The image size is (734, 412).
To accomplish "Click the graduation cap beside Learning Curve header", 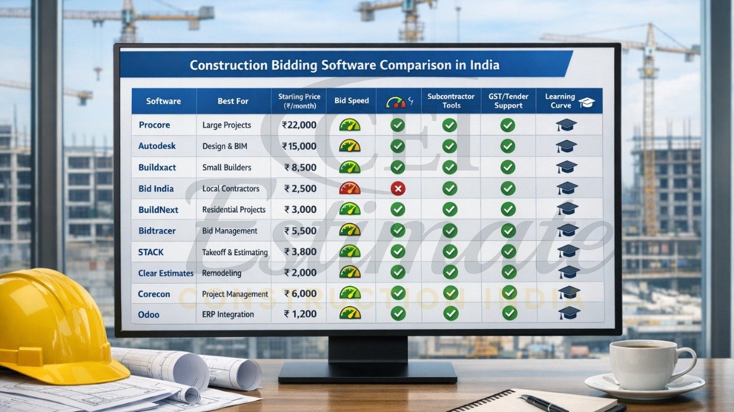I will coord(587,102).
